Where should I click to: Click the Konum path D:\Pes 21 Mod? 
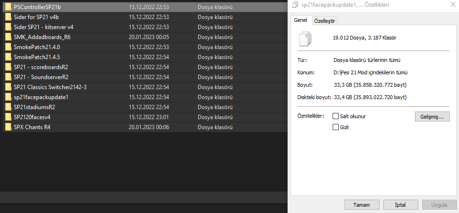(370, 72)
